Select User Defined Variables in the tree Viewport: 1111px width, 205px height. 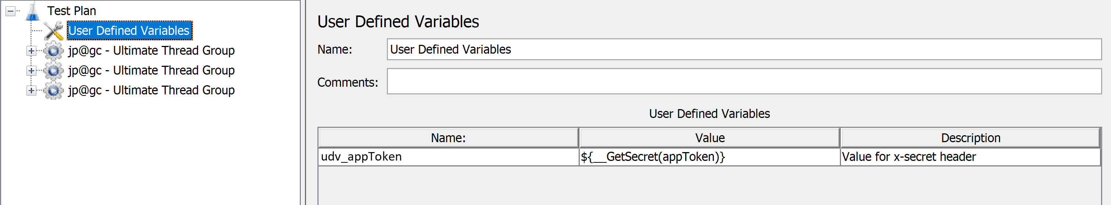pos(129,30)
